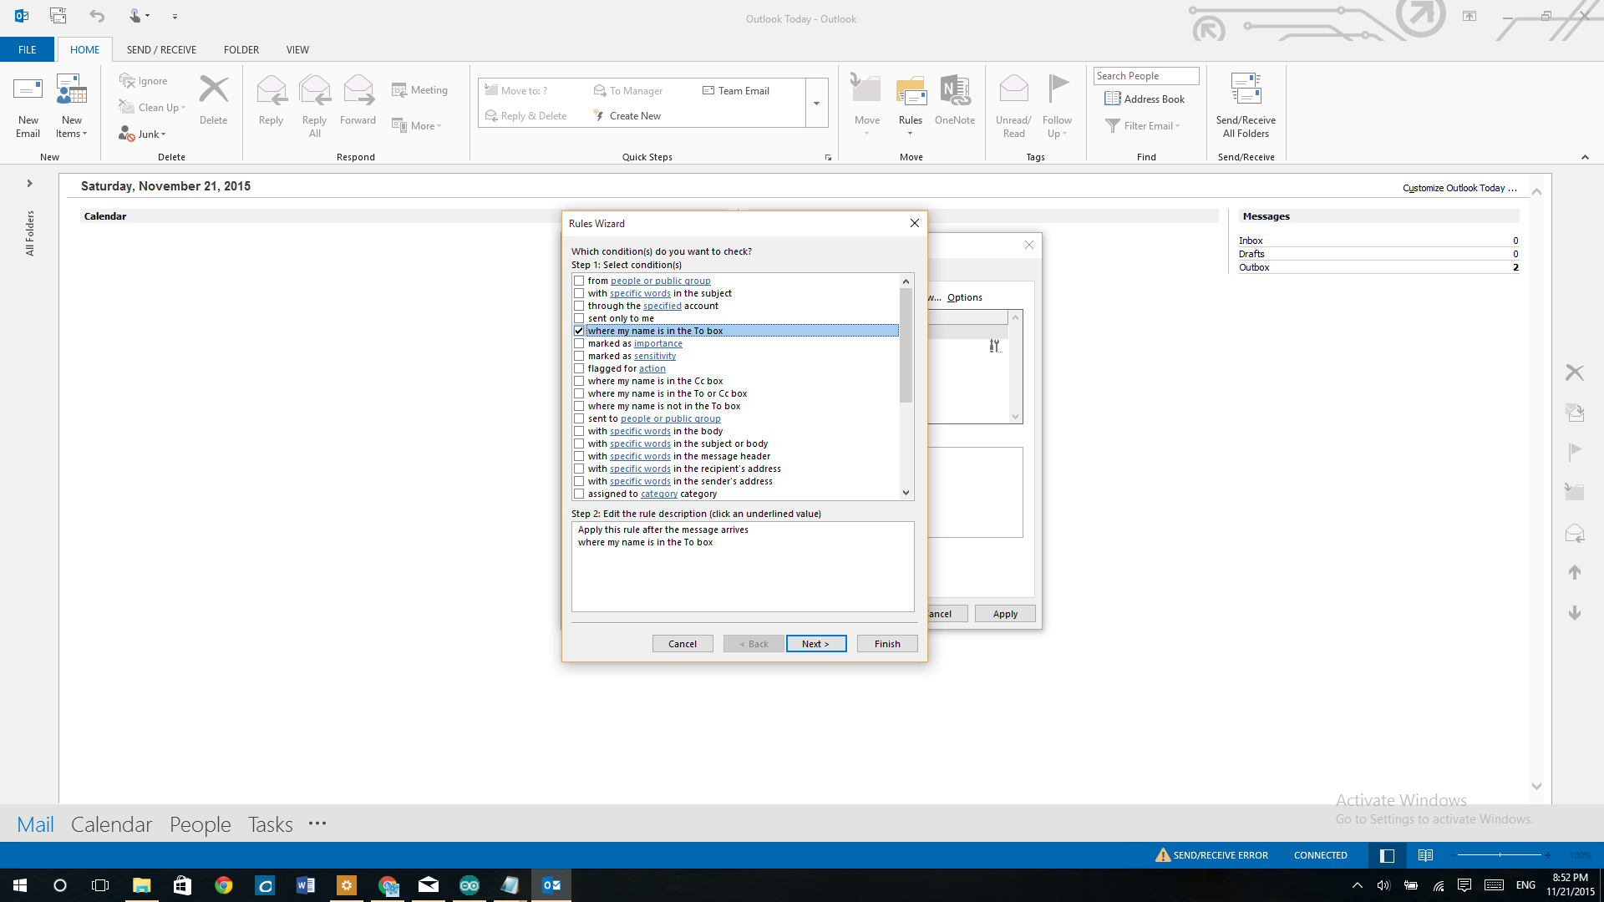Click the Forward icon
Image resolution: width=1604 pixels, height=902 pixels.
pyautogui.click(x=358, y=89)
